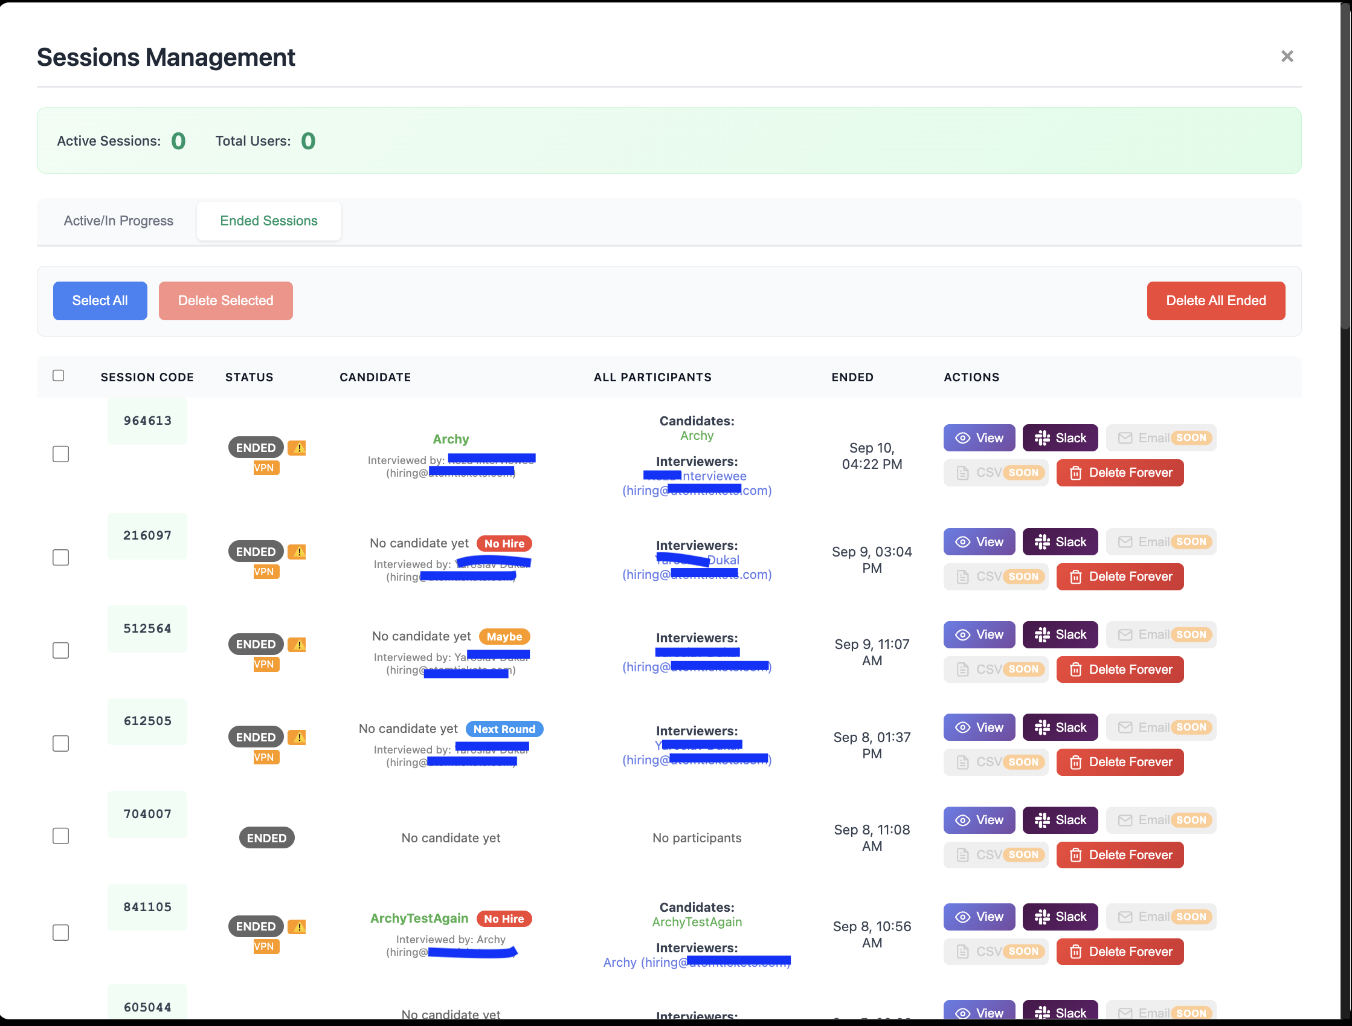The image size is (1352, 1026).
Task: Click the warning icon on session 216097
Action: (x=297, y=552)
